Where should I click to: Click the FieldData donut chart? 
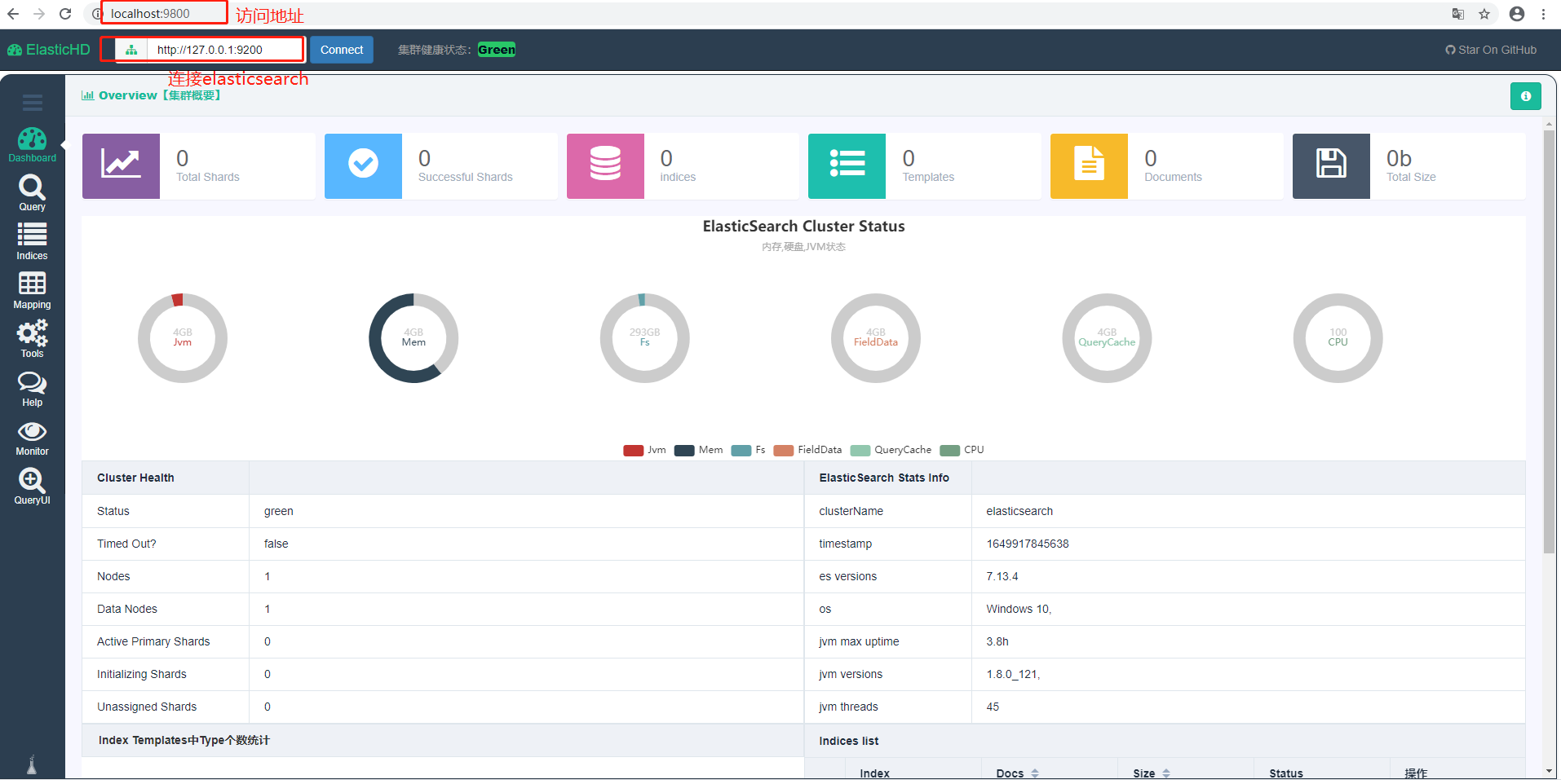pyautogui.click(x=876, y=337)
